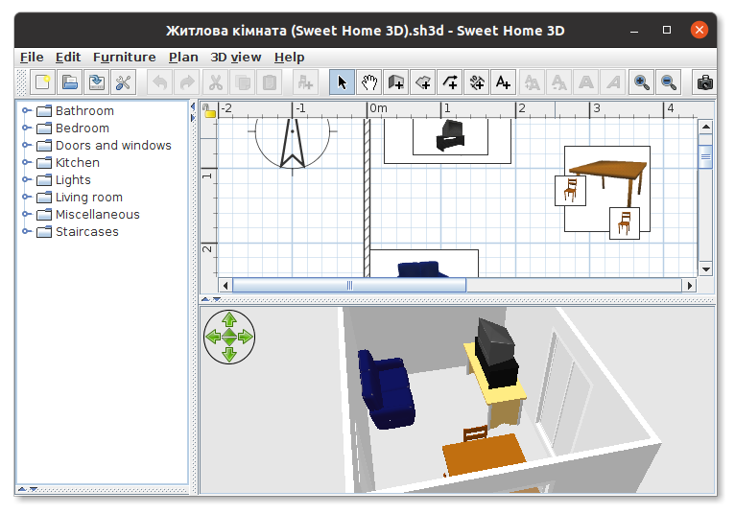The height and width of the screenshot is (514, 735).
Task: Open preferences with the tools icon
Action: coord(123,82)
